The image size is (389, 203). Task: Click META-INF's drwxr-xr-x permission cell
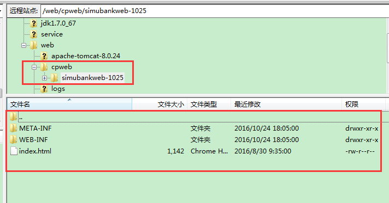(362, 128)
